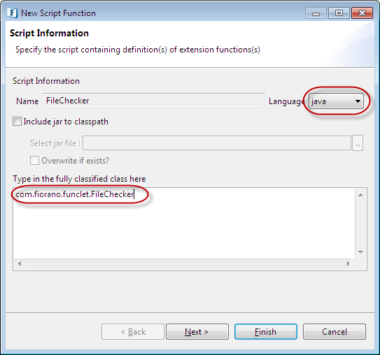This screenshot has width=380, height=355.
Task: Toggle the Overwrite if exists checkbox
Action: pos(34,160)
